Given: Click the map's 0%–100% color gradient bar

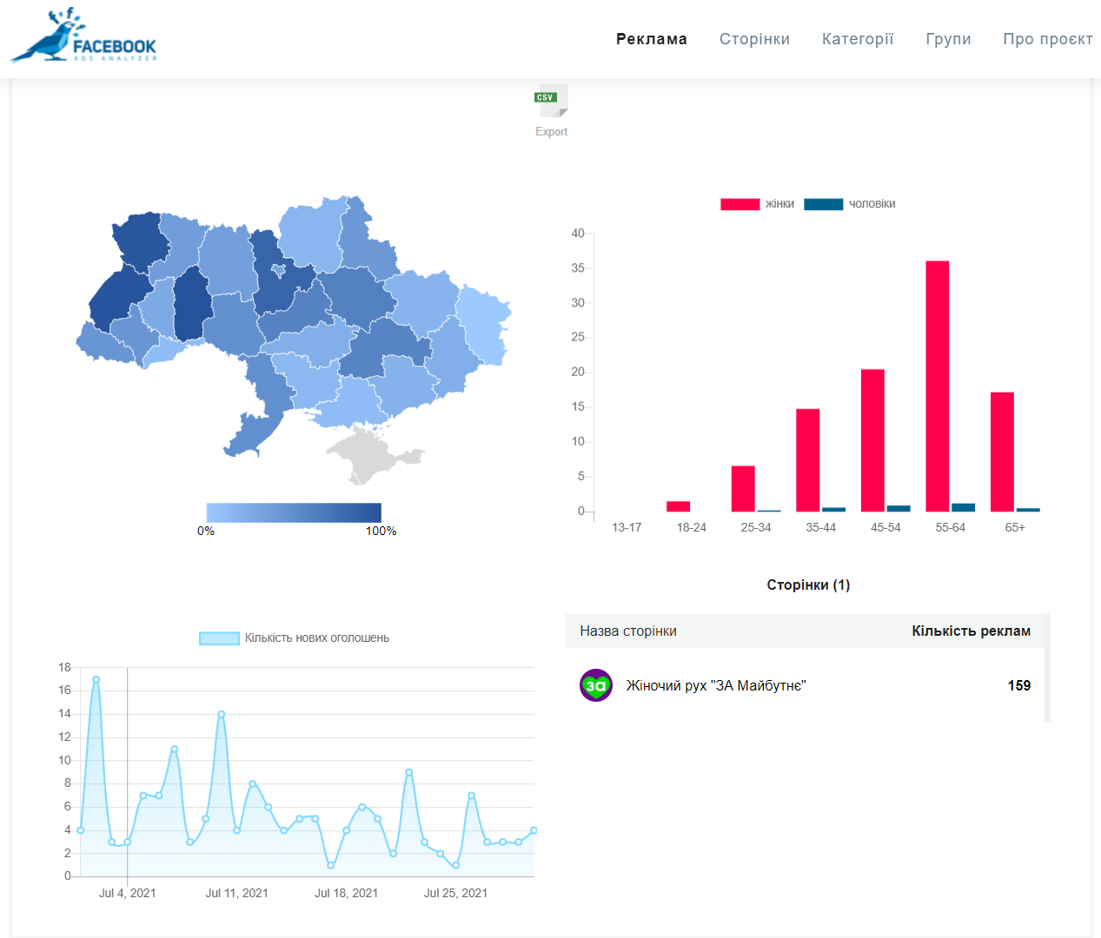Looking at the screenshot, I should [294, 512].
